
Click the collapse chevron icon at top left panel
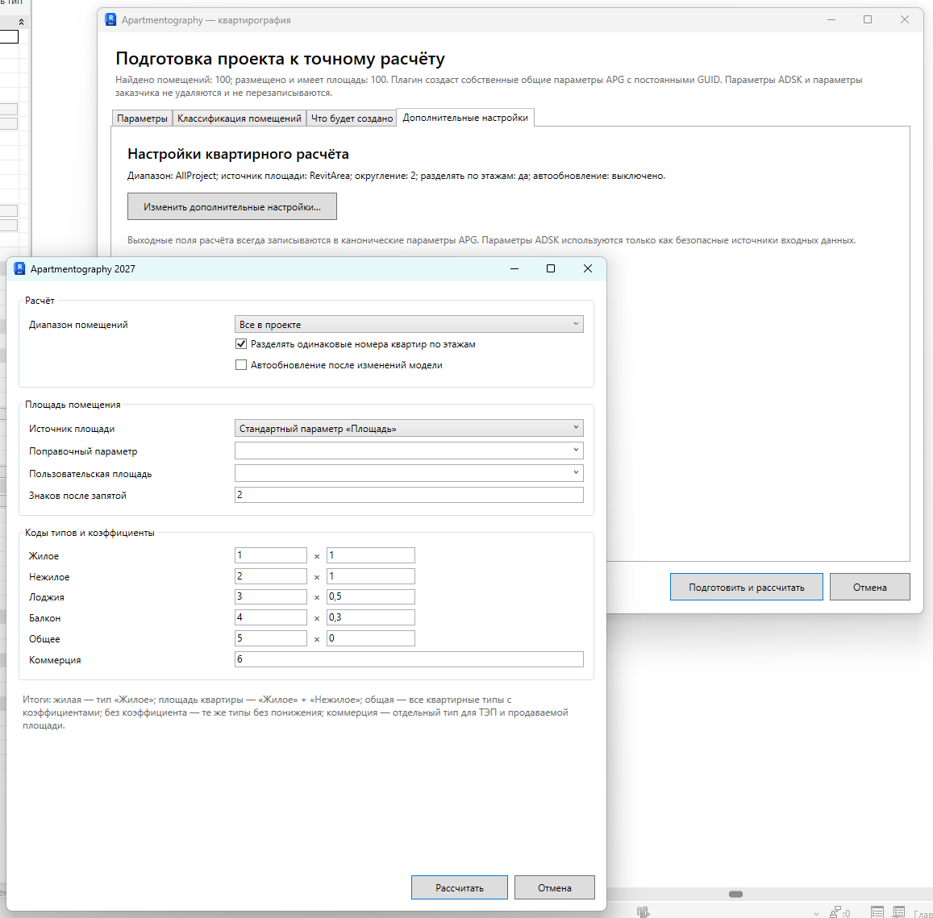[22, 22]
